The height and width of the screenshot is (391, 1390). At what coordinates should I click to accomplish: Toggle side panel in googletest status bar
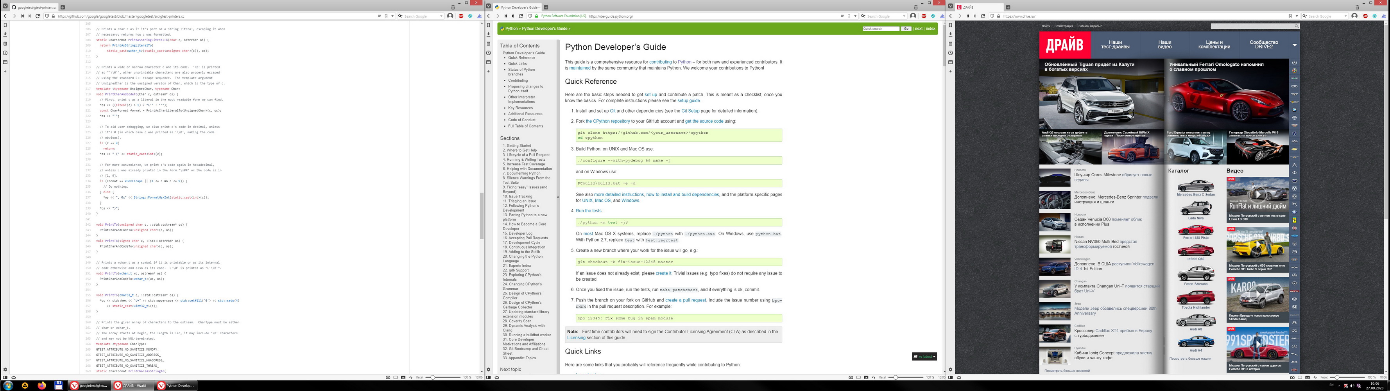(5, 377)
